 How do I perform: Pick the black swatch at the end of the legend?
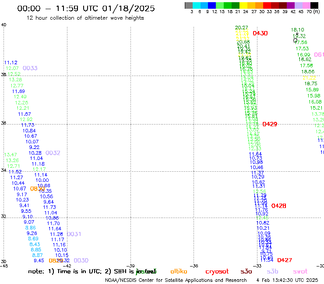[x=314, y=5]
